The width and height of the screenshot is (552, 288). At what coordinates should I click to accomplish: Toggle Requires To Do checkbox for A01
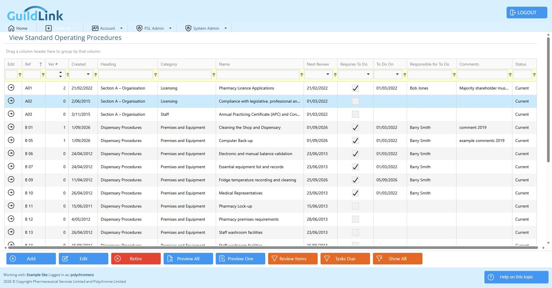point(355,88)
